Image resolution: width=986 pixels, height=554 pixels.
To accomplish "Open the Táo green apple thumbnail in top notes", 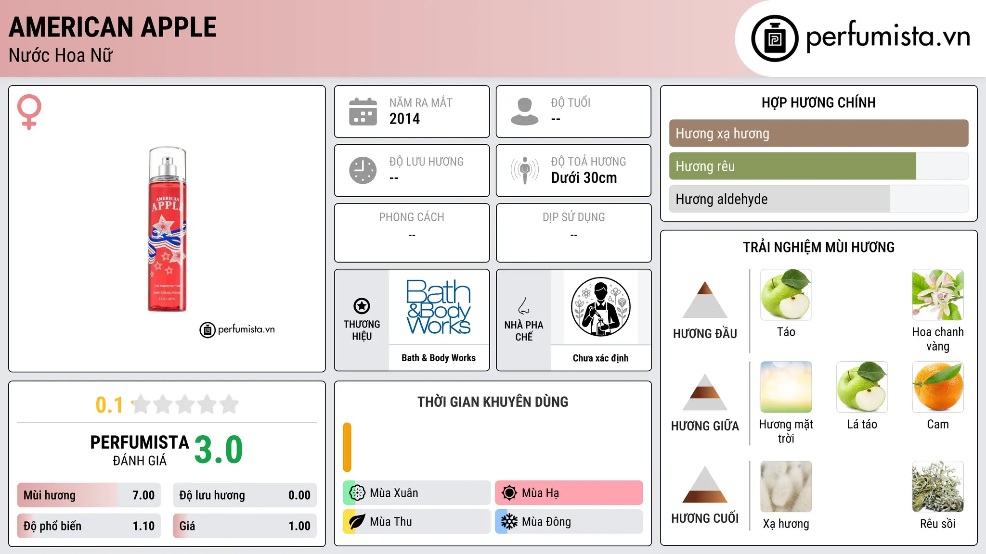I will pyautogui.click(x=786, y=295).
